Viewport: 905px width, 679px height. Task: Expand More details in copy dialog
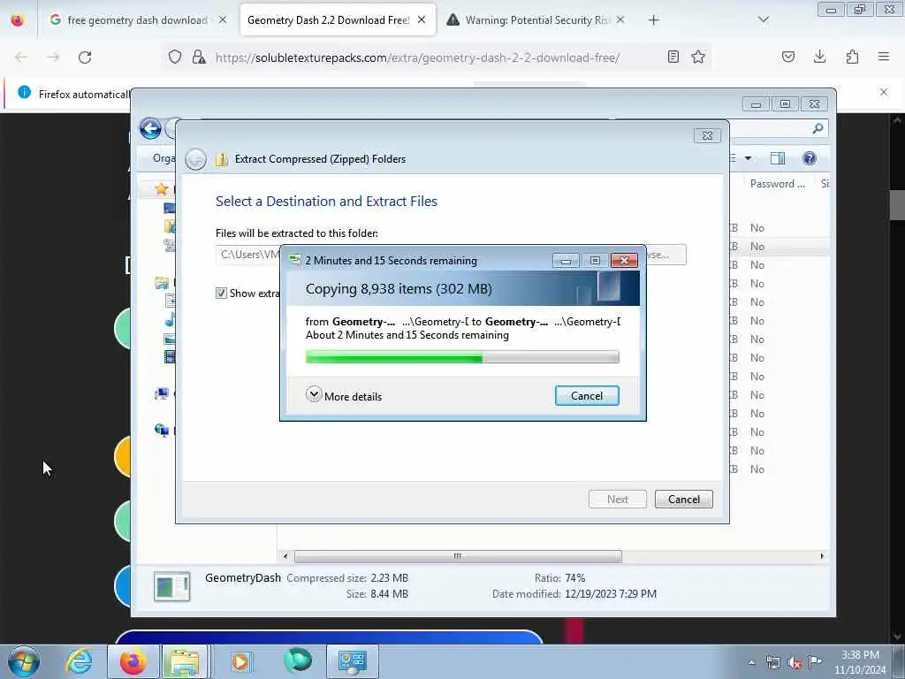point(344,395)
